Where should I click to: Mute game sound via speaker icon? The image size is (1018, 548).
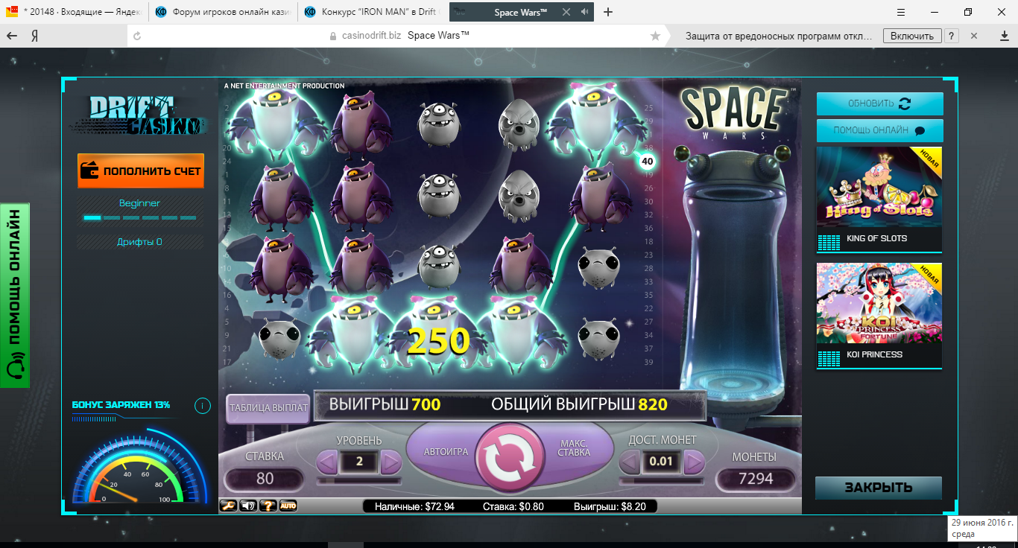click(x=248, y=506)
